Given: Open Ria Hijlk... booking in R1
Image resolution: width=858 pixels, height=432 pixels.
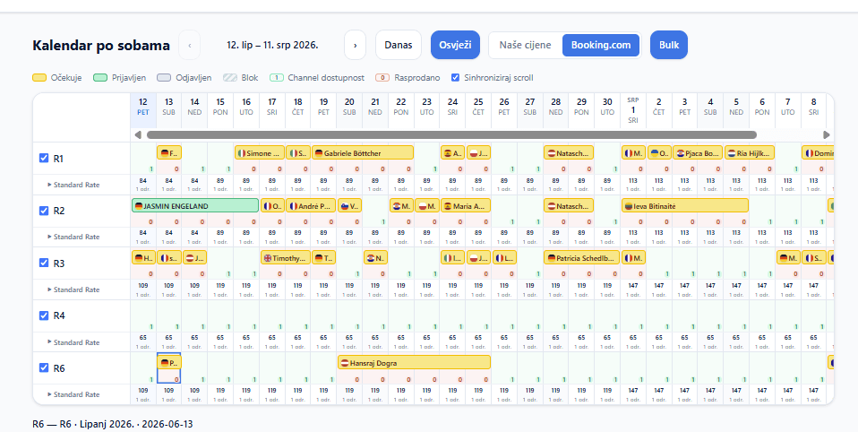Looking at the screenshot, I should (749, 152).
